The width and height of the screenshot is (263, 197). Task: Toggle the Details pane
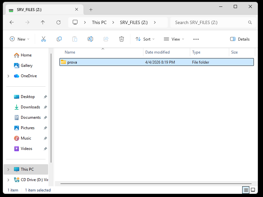pyautogui.click(x=240, y=39)
